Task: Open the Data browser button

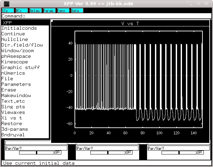Action: 77,11
